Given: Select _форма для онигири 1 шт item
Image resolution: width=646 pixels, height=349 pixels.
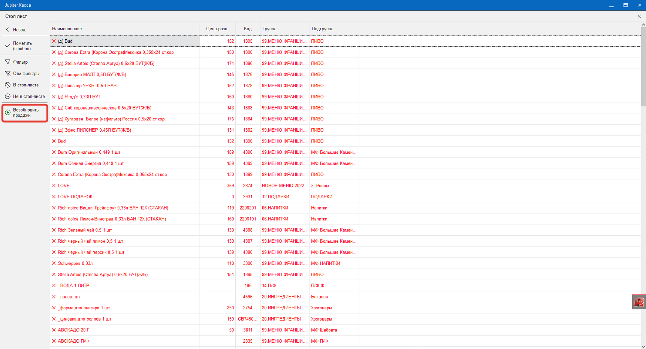Looking at the screenshot, I should [84, 308].
